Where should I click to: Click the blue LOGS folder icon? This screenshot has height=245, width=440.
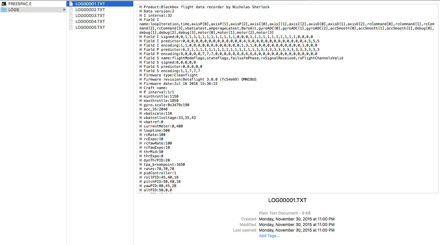[4, 10]
